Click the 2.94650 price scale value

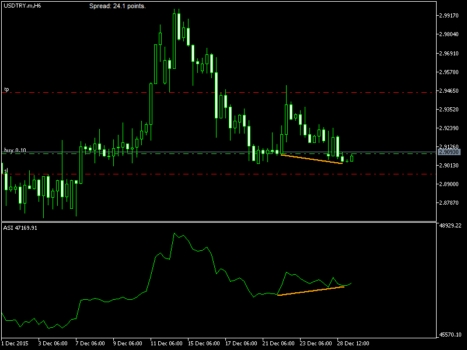tap(449, 91)
